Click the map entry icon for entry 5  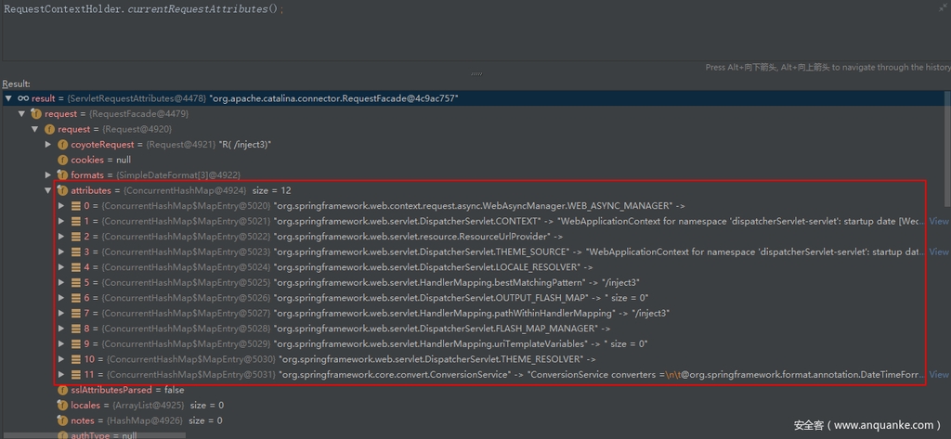point(76,282)
